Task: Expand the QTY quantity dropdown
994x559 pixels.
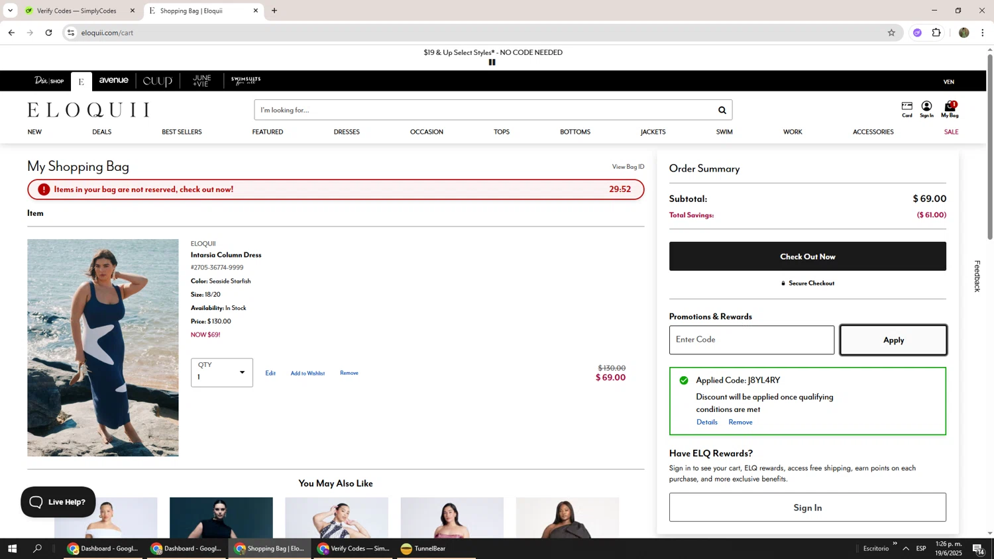Action: click(x=222, y=373)
